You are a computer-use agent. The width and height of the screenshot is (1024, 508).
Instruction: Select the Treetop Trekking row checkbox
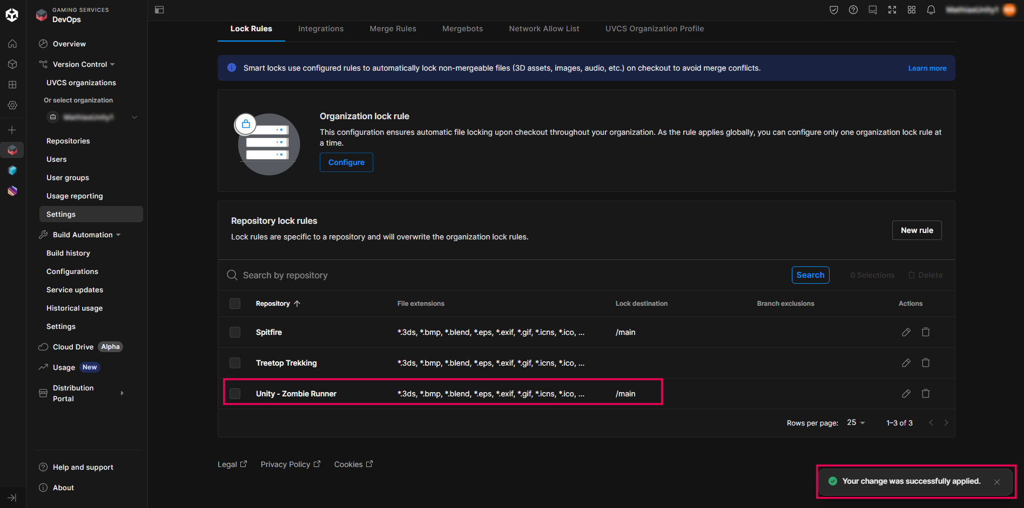[x=235, y=363]
